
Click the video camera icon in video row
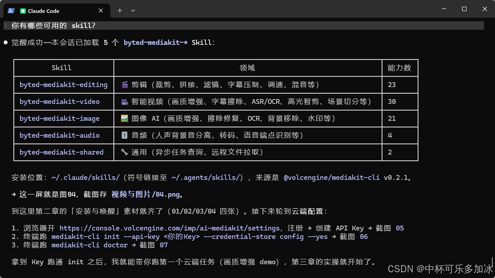coord(125,102)
